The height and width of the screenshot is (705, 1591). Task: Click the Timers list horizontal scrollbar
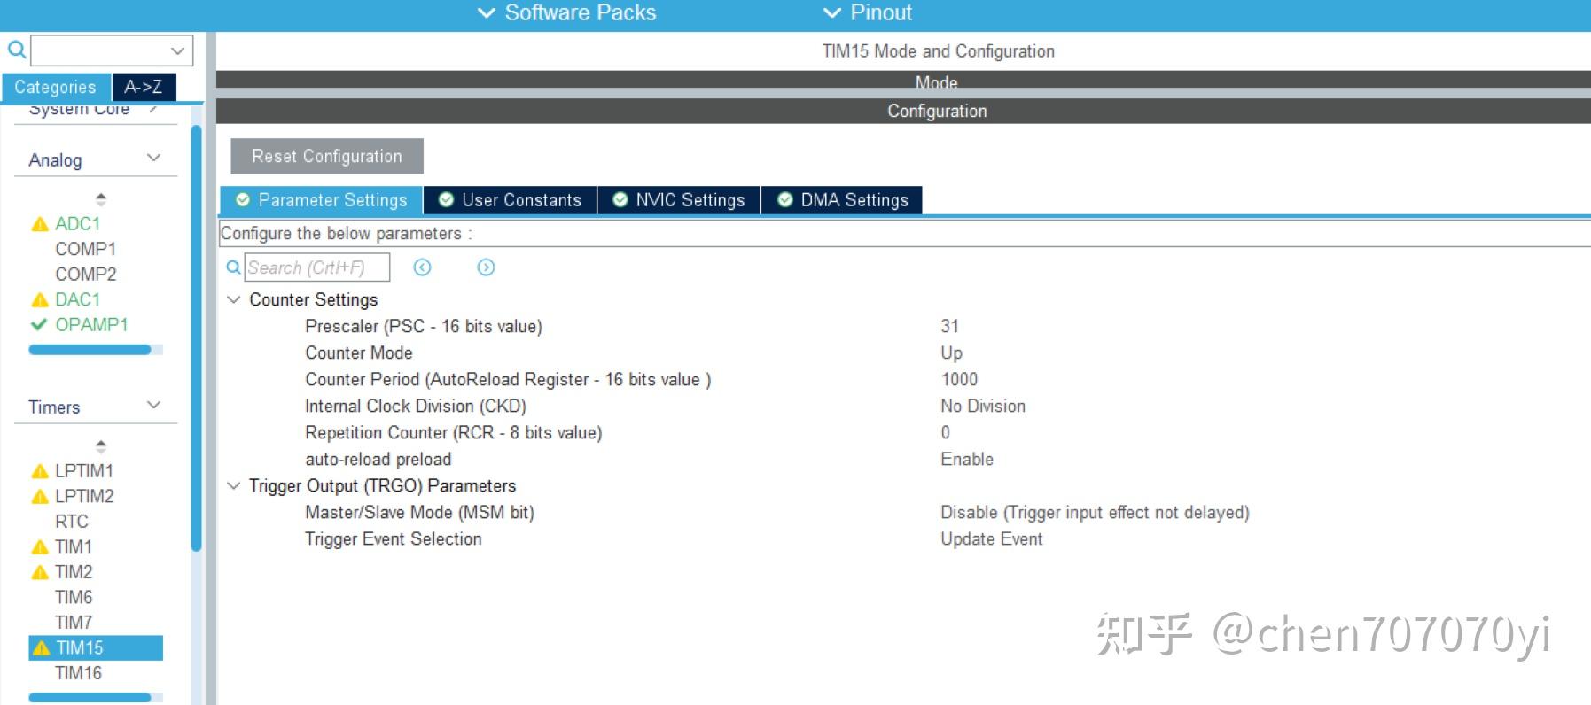90,698
